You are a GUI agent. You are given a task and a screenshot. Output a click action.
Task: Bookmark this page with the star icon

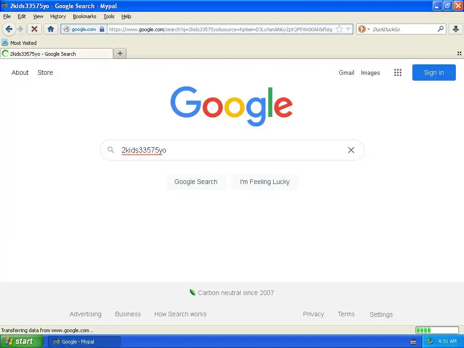tap(339, 29)
